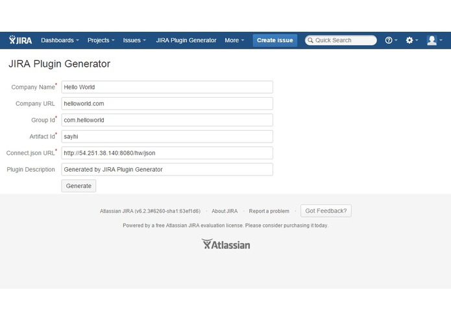The height and width of the screenshot is (320, 451).
Task: Click the evaluation license notice text
Action: tap(226, 225)
